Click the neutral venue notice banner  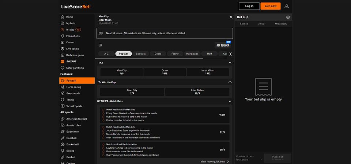[x=165, y=33]
